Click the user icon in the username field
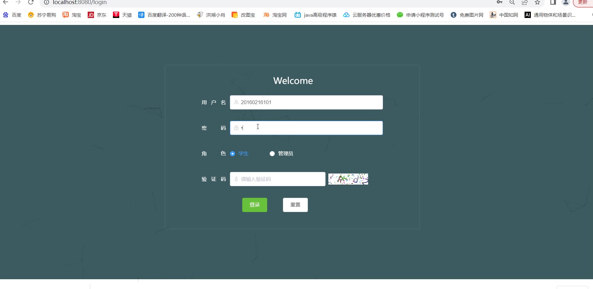593x289 pixels. pyautogui.click(x=236, y=102)
